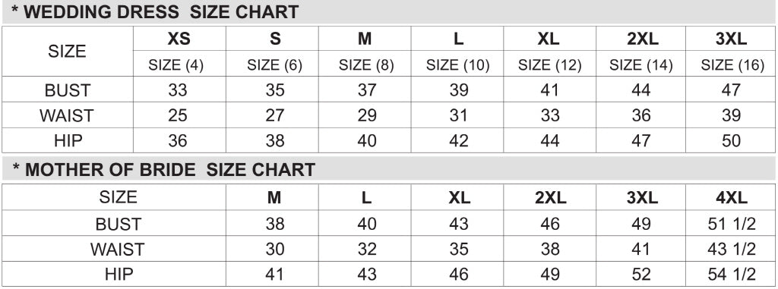Select the 4XL column header
This screenshot has width=778, height=289.
click(732, 198)
